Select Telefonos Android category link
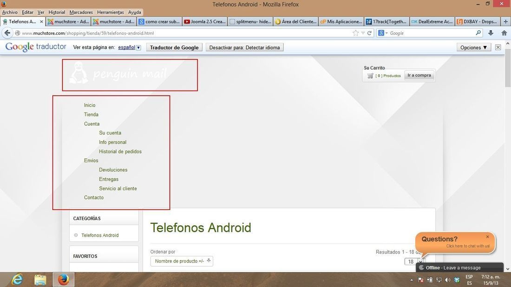The image size is (511, 287). 100,235
